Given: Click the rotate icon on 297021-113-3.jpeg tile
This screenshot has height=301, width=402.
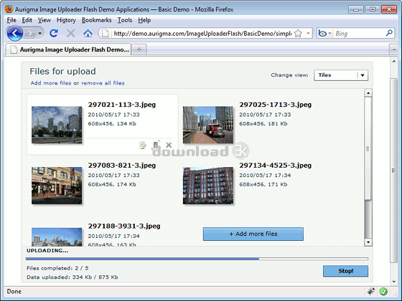Looking at the screenshot, I should 156,144.
